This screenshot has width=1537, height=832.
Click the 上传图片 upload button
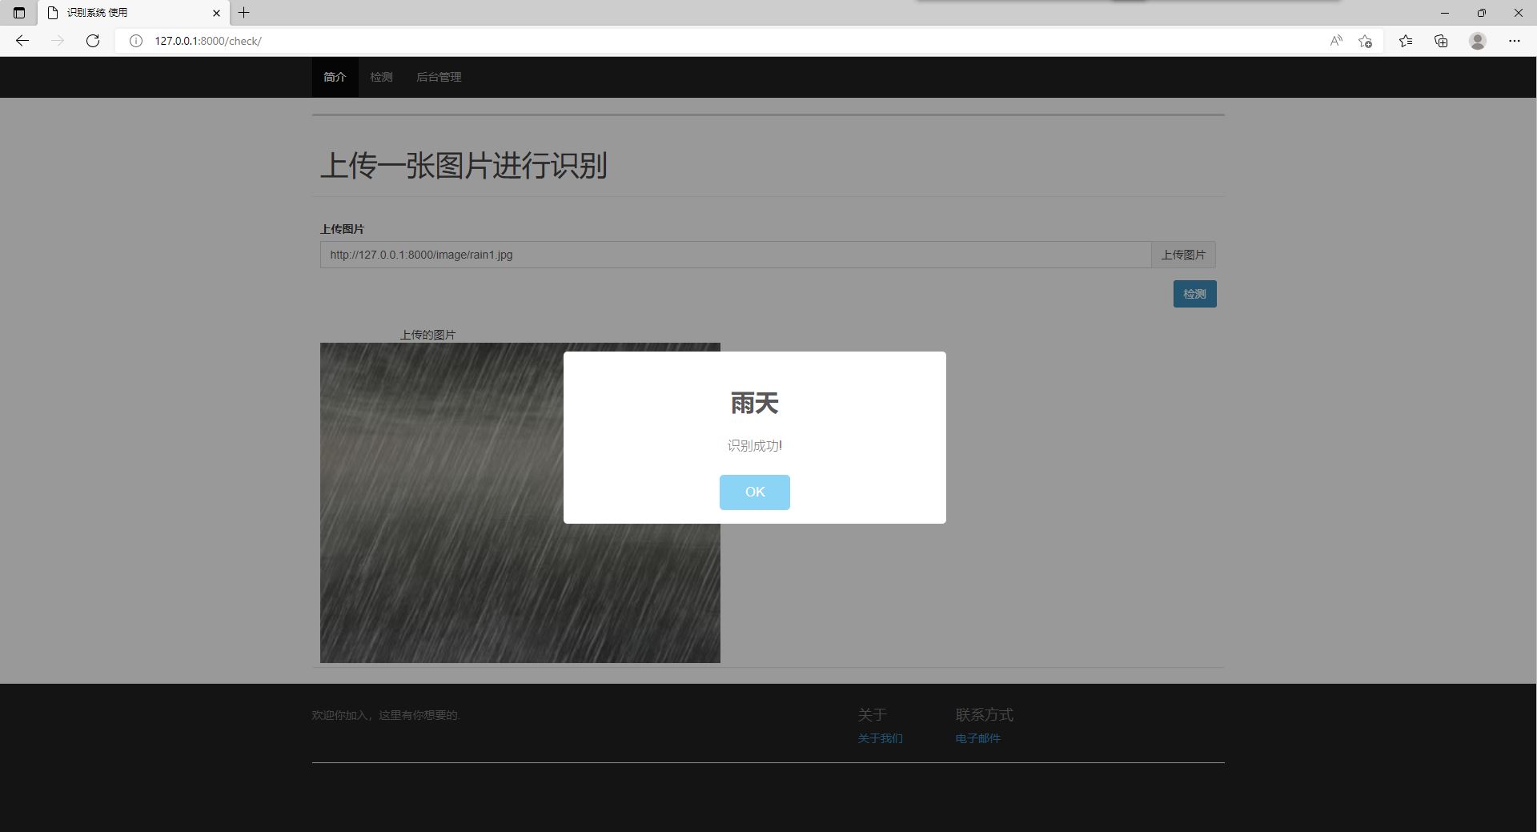pyautogui.click(x=1183, y=255)
